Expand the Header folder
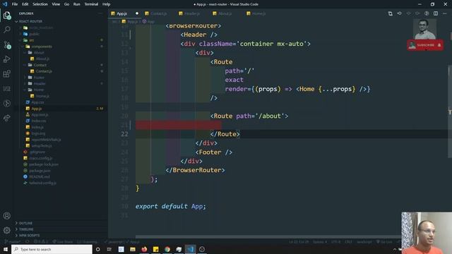This screenshot has width=452, height=254. pyautogui.click(x=40, y=84)
